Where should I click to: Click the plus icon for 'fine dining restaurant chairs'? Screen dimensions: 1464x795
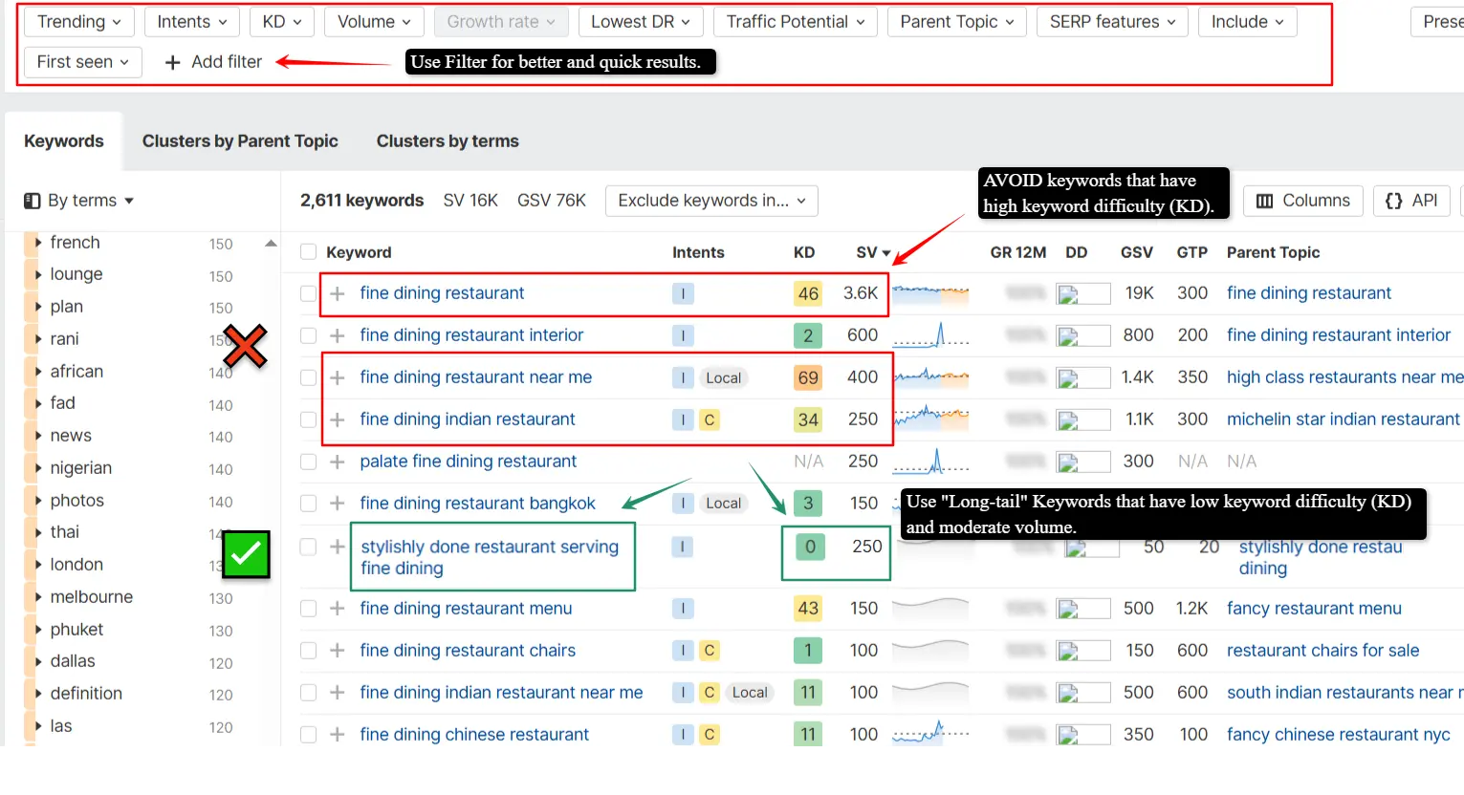338,651
